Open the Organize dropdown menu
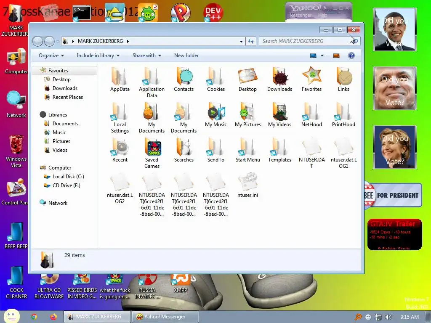 click(x=51, y=56)
